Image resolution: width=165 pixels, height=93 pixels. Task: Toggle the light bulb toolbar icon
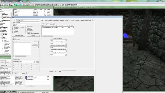23,5
